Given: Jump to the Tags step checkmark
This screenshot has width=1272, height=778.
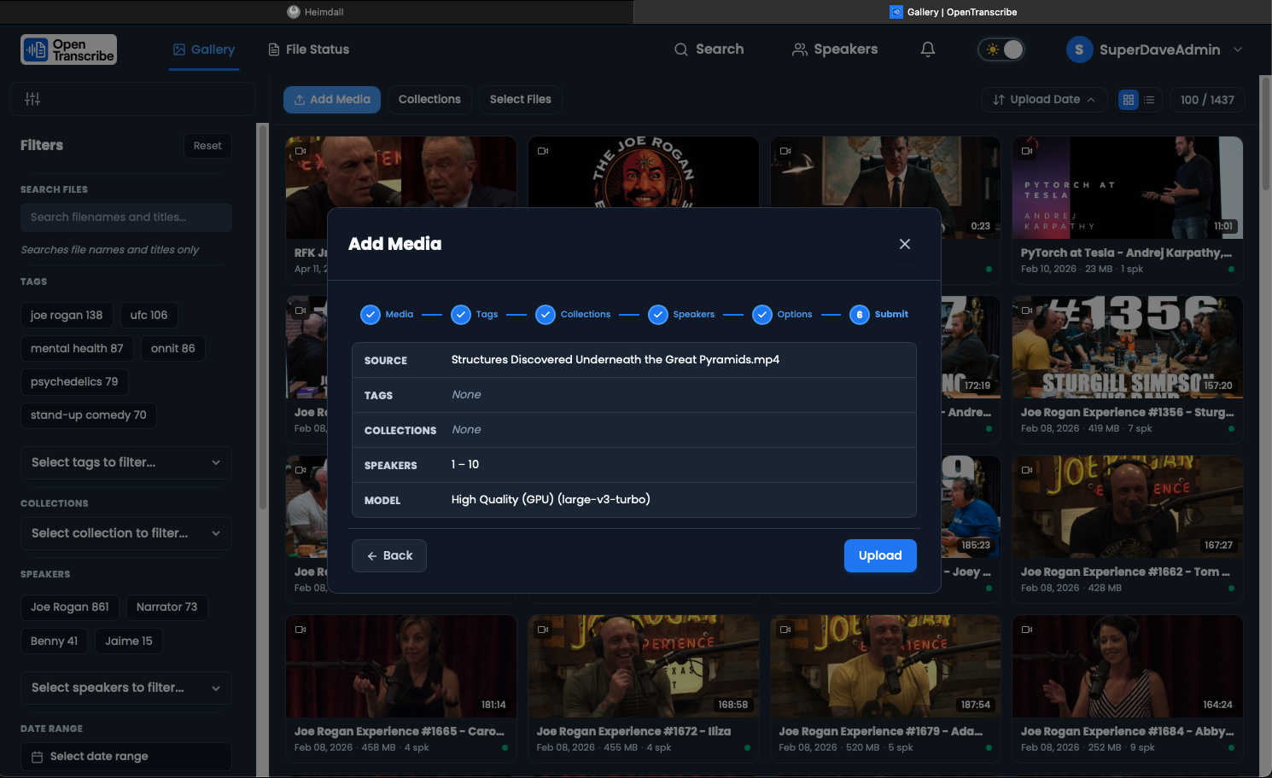Looking at the screenshot, I should pyautogui.click(x=461, y=315).
